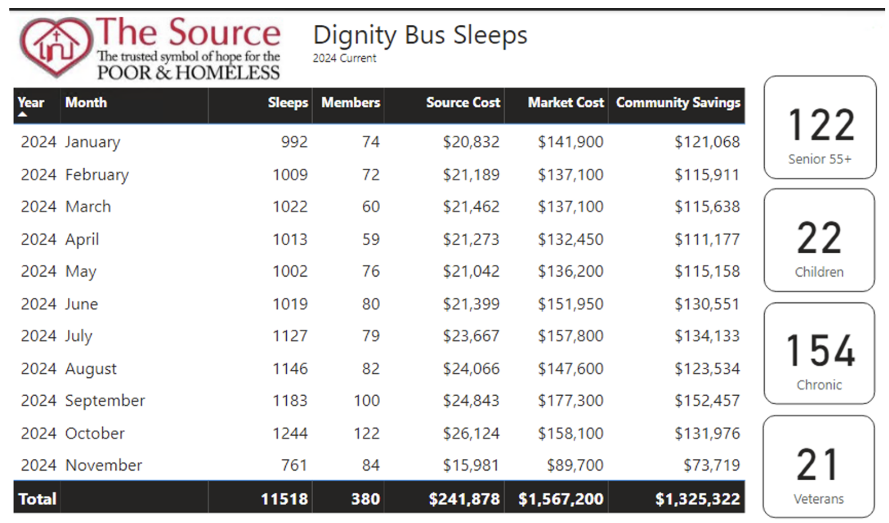The width and height of the screenshot is (889, 523).
Task: Select October's sleeps value 1244
Action: [290, 433]
